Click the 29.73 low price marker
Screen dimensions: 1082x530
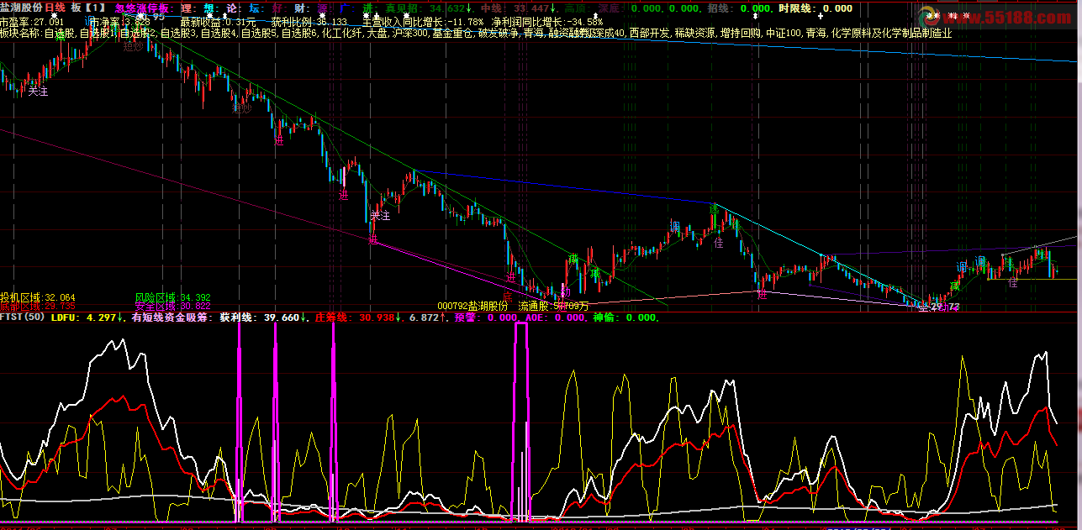point(946,308)
